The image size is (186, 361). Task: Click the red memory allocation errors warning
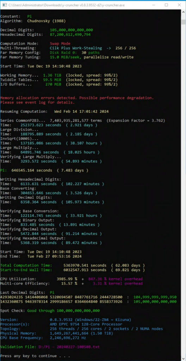[x=77, y=100]
